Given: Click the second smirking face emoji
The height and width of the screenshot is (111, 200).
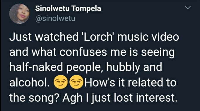Looking at the screenshot, I should [76, 82].
